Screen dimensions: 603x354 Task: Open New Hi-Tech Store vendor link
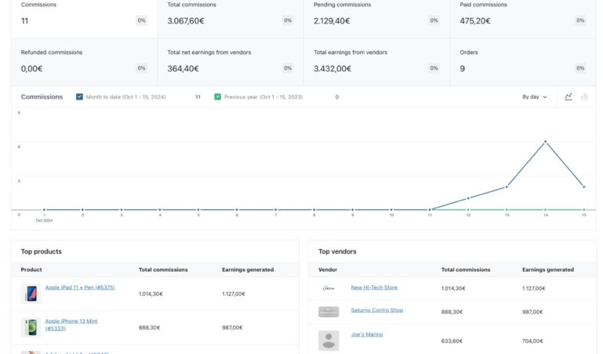tap(374, 287)
